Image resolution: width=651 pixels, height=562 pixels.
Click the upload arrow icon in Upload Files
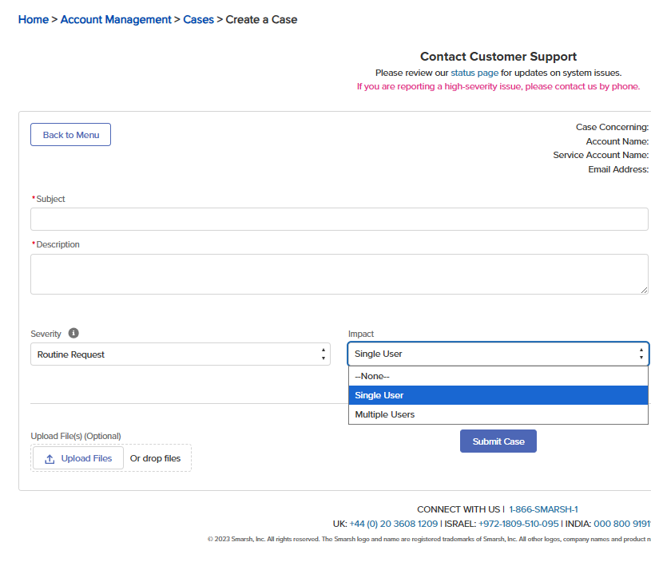[x=50, y=459]
